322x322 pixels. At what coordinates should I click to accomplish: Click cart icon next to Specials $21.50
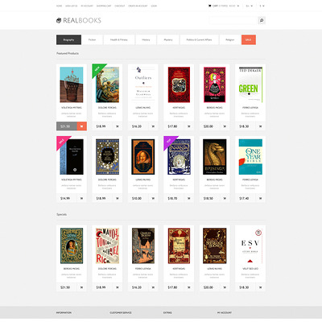81,287
